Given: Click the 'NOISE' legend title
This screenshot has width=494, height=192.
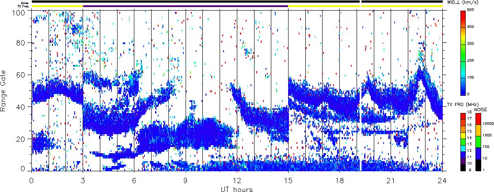Looking at the screenshot, I should tap(480, 109).
